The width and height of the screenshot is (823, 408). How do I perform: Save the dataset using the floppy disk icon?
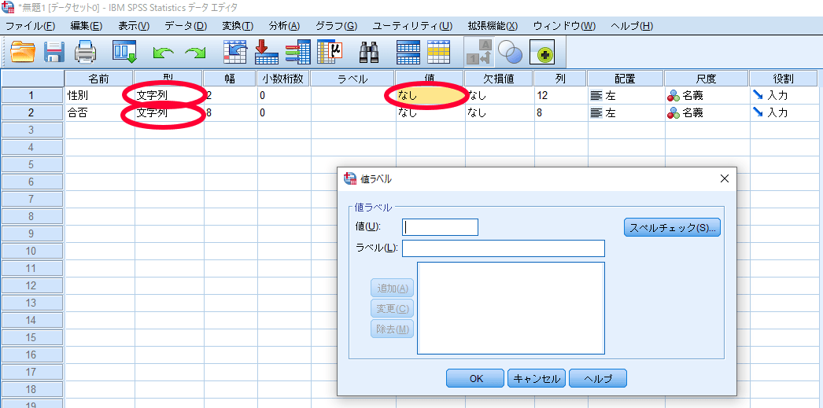click(x=54, y=52)
